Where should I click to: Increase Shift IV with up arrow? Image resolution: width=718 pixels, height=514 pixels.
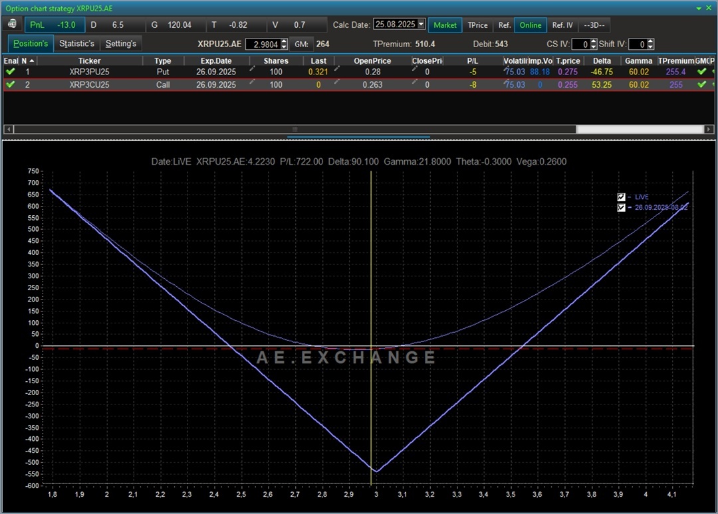(x=651, y=42)
